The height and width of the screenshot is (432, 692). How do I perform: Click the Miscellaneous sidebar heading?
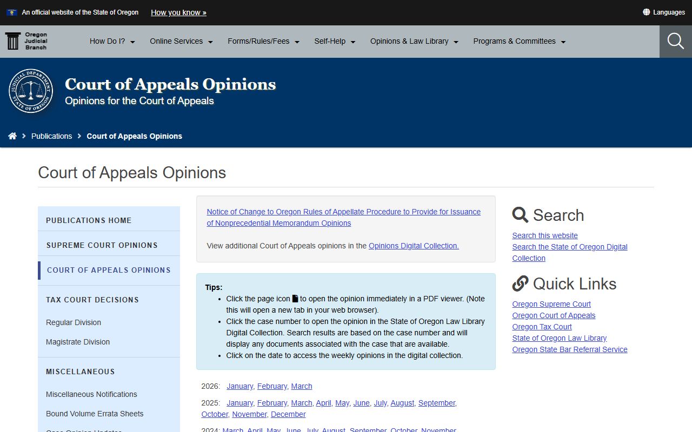coord(81,372)
